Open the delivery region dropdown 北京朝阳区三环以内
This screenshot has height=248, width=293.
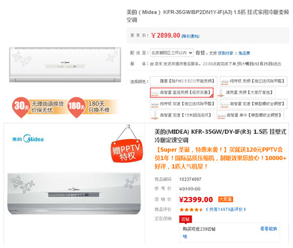(x=172, y=53)
